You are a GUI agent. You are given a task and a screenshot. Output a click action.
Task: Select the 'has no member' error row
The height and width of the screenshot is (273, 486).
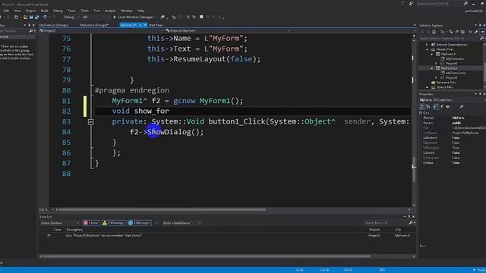point(228,236)
